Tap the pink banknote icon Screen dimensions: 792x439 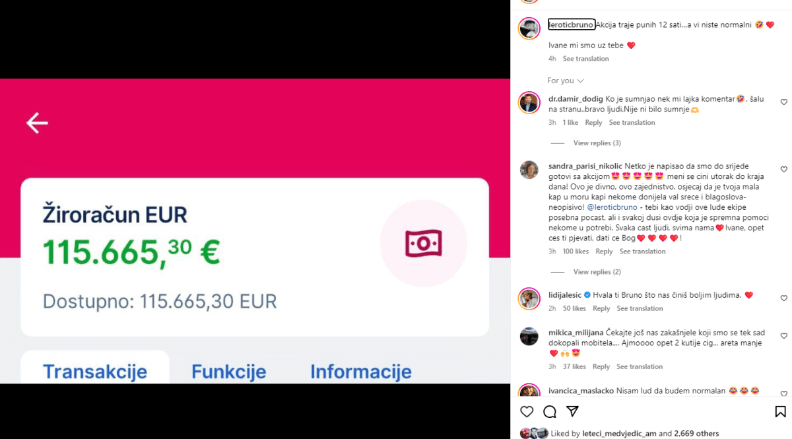[x=424, y=244]
